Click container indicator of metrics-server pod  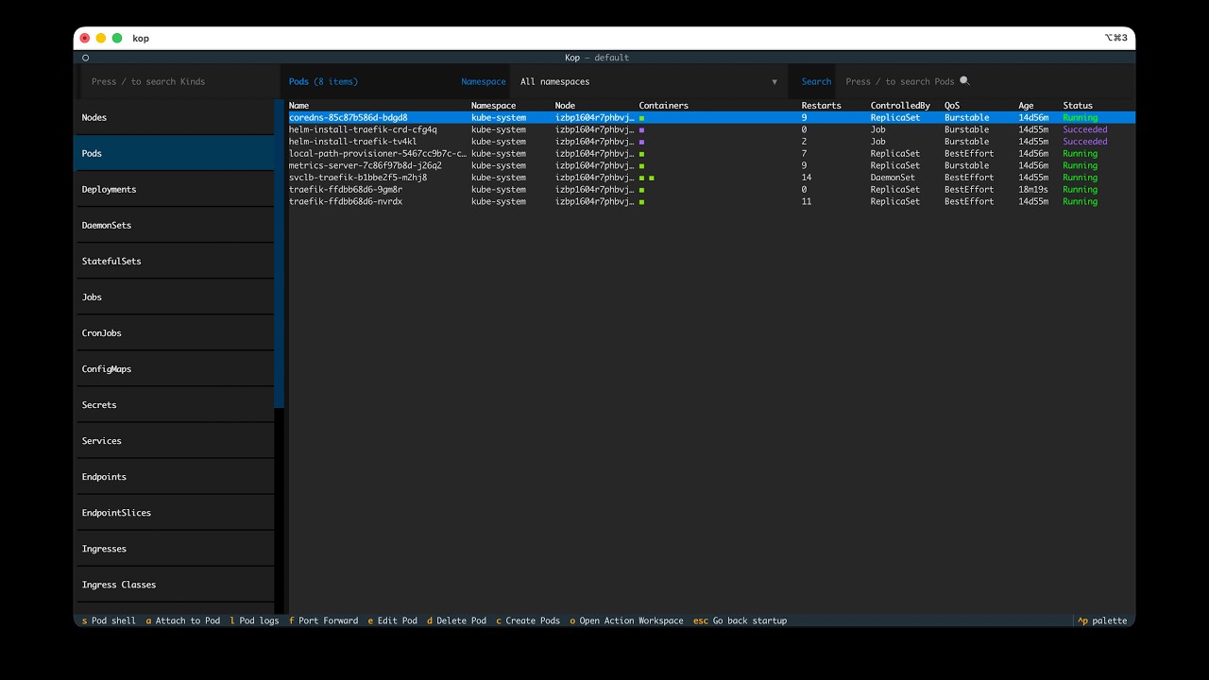point(641,165)
